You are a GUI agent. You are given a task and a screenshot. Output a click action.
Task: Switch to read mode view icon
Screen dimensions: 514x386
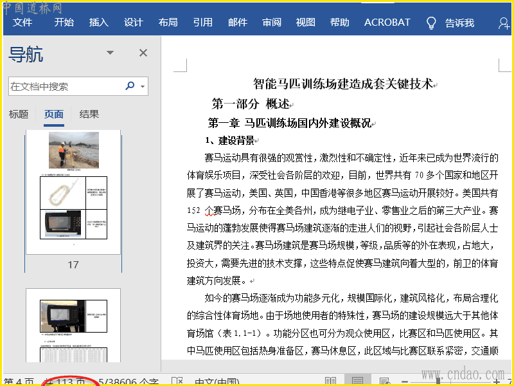coord(331,381)
